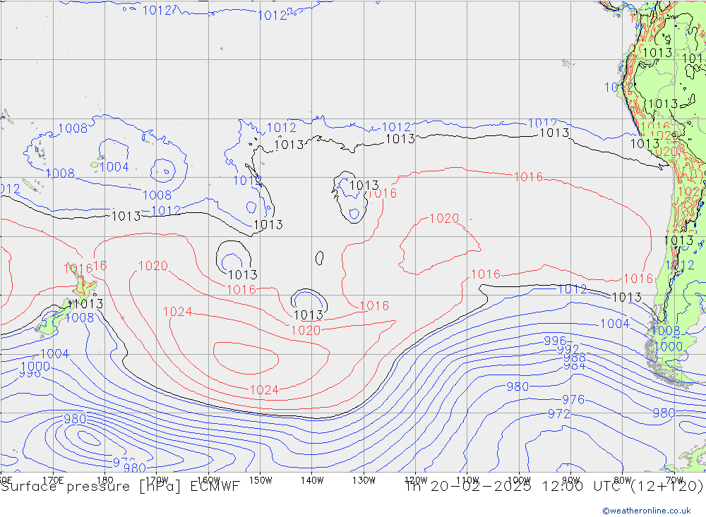Click the 1008 label east of New Zealand's South Island
Screen dimensions: 706x517
coord(80,317)
